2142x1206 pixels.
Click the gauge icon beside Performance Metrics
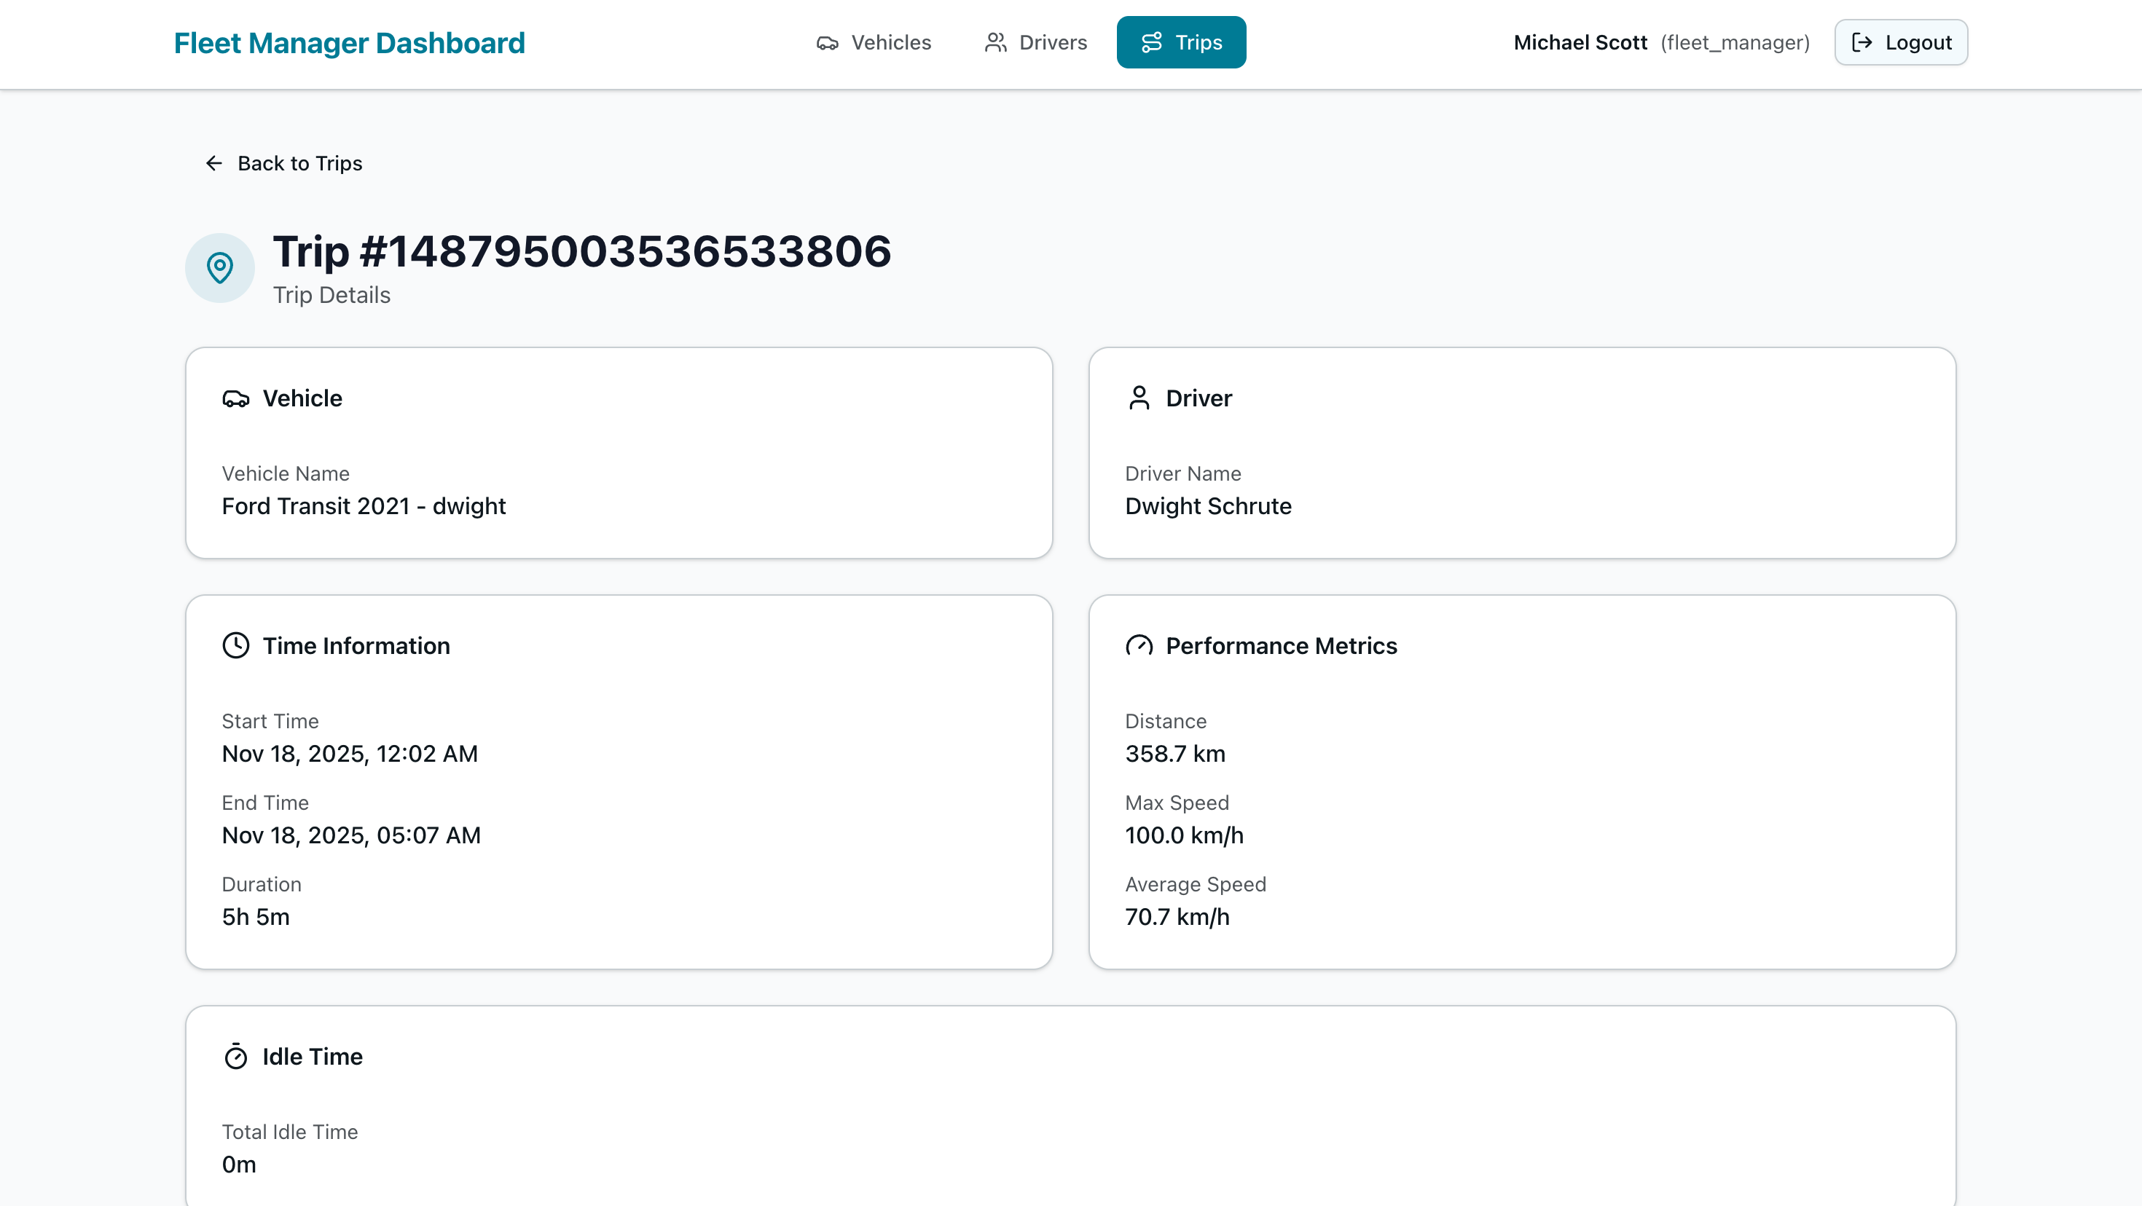[1138, 646]
